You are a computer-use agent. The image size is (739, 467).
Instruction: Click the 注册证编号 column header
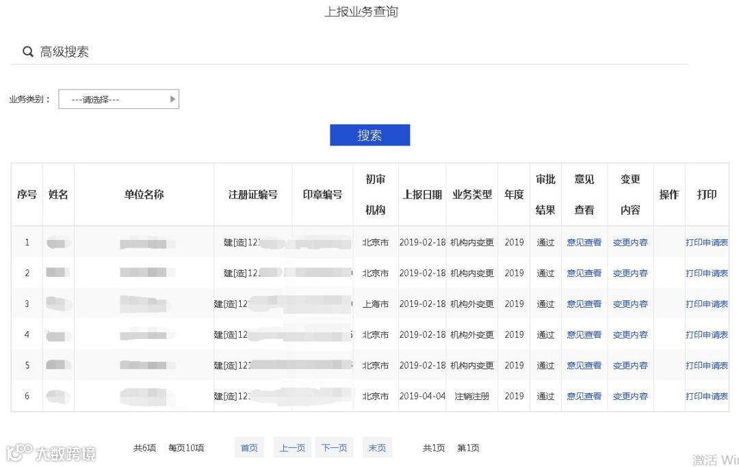(253, 194)
